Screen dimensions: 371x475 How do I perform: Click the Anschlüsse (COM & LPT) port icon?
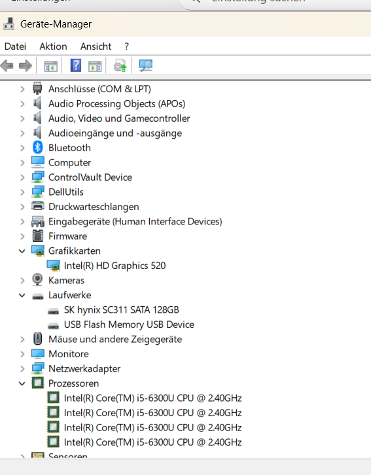[37, 88]
